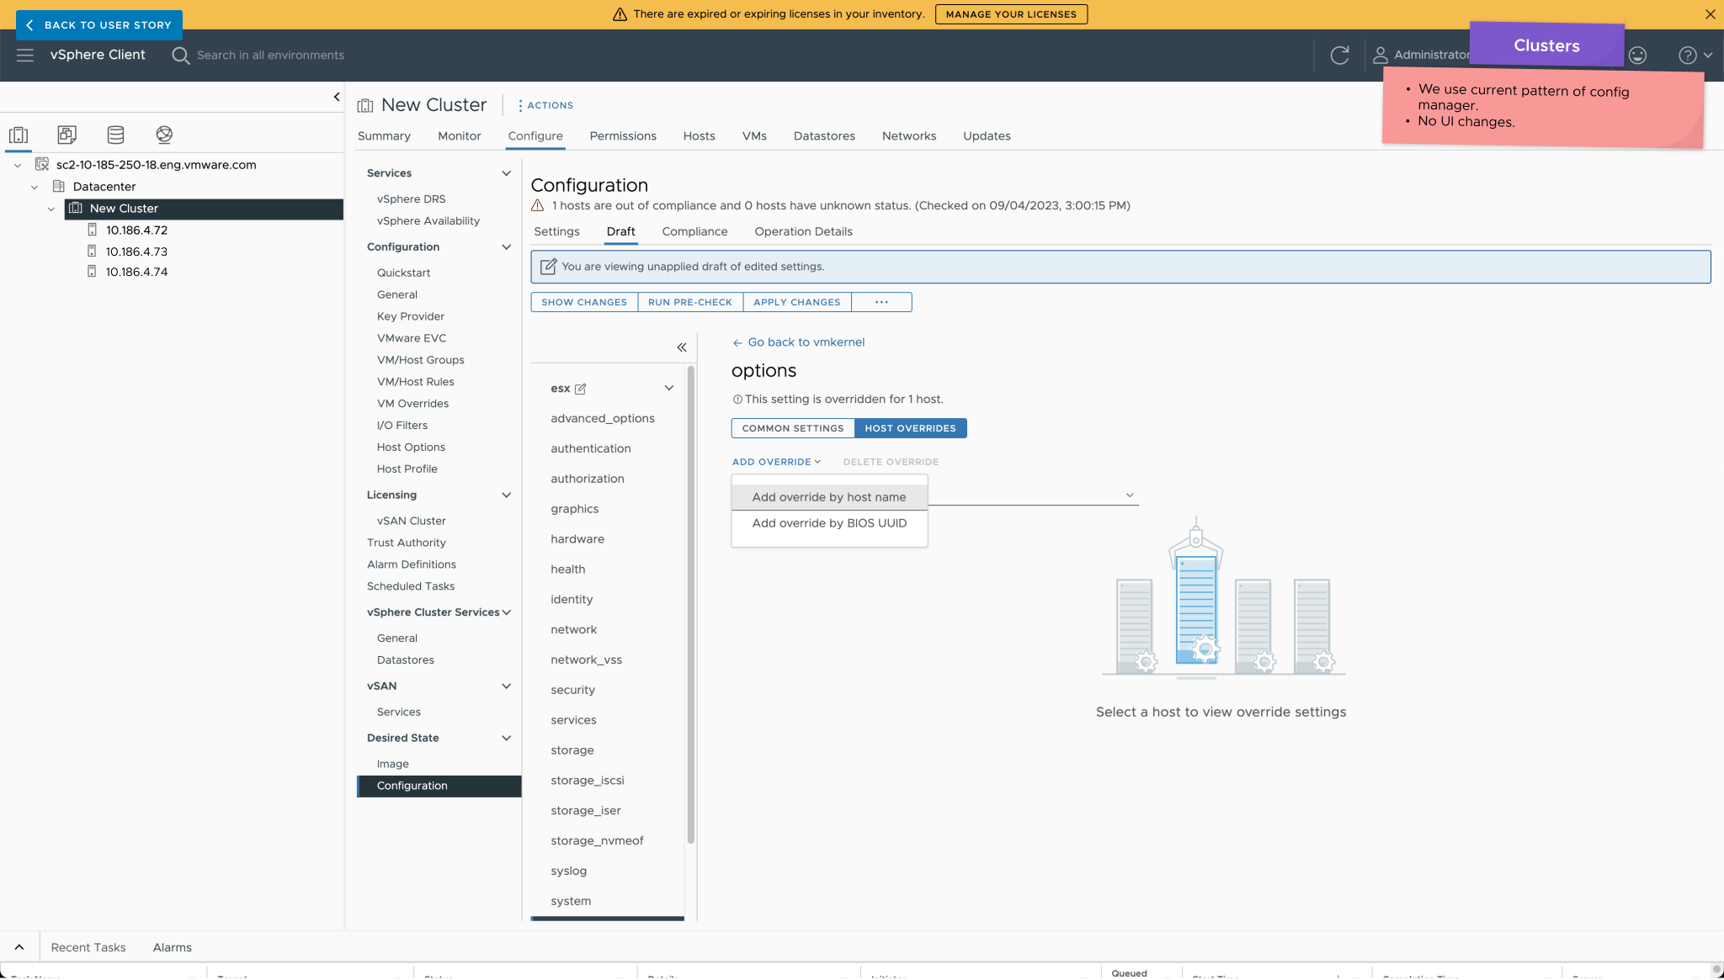Collapse the Desired State section
1724x980 pixels.
click(x=506, y=738)
